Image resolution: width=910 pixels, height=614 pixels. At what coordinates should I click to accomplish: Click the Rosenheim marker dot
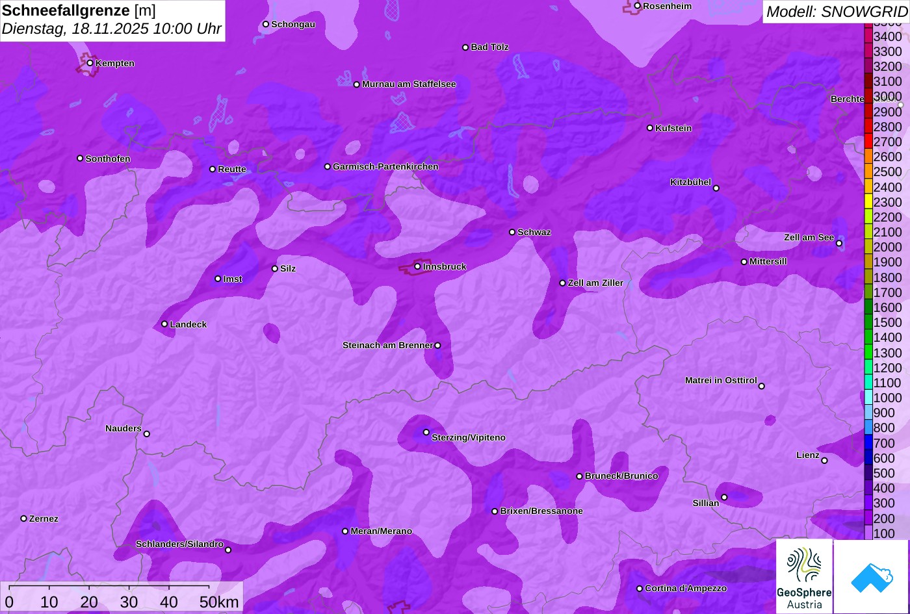pyautogui.click(x=637, y=6)
